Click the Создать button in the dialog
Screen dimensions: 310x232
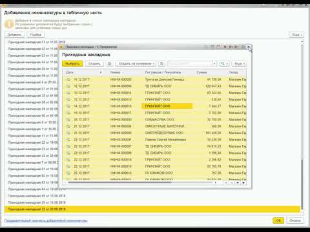[x=94, y=64]
